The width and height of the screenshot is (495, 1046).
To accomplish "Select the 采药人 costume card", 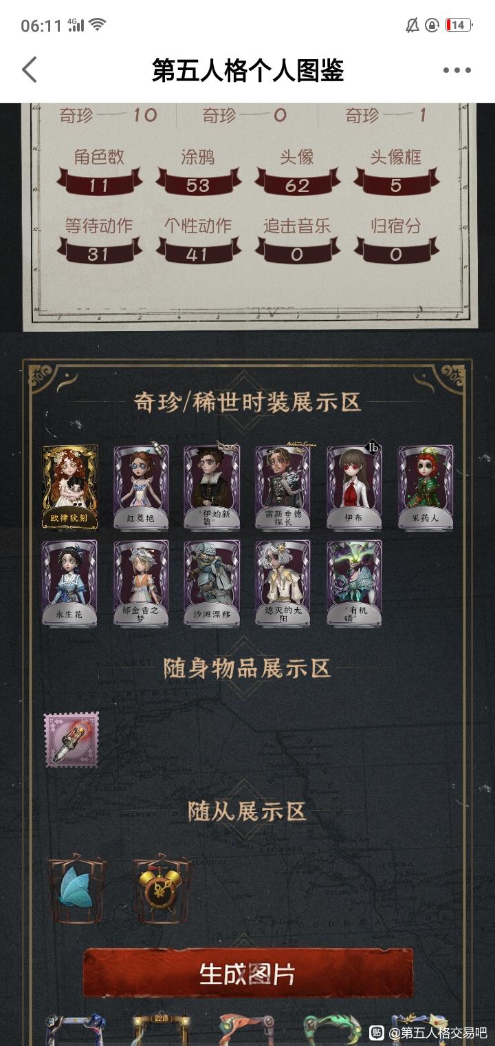I will (426, 487).
